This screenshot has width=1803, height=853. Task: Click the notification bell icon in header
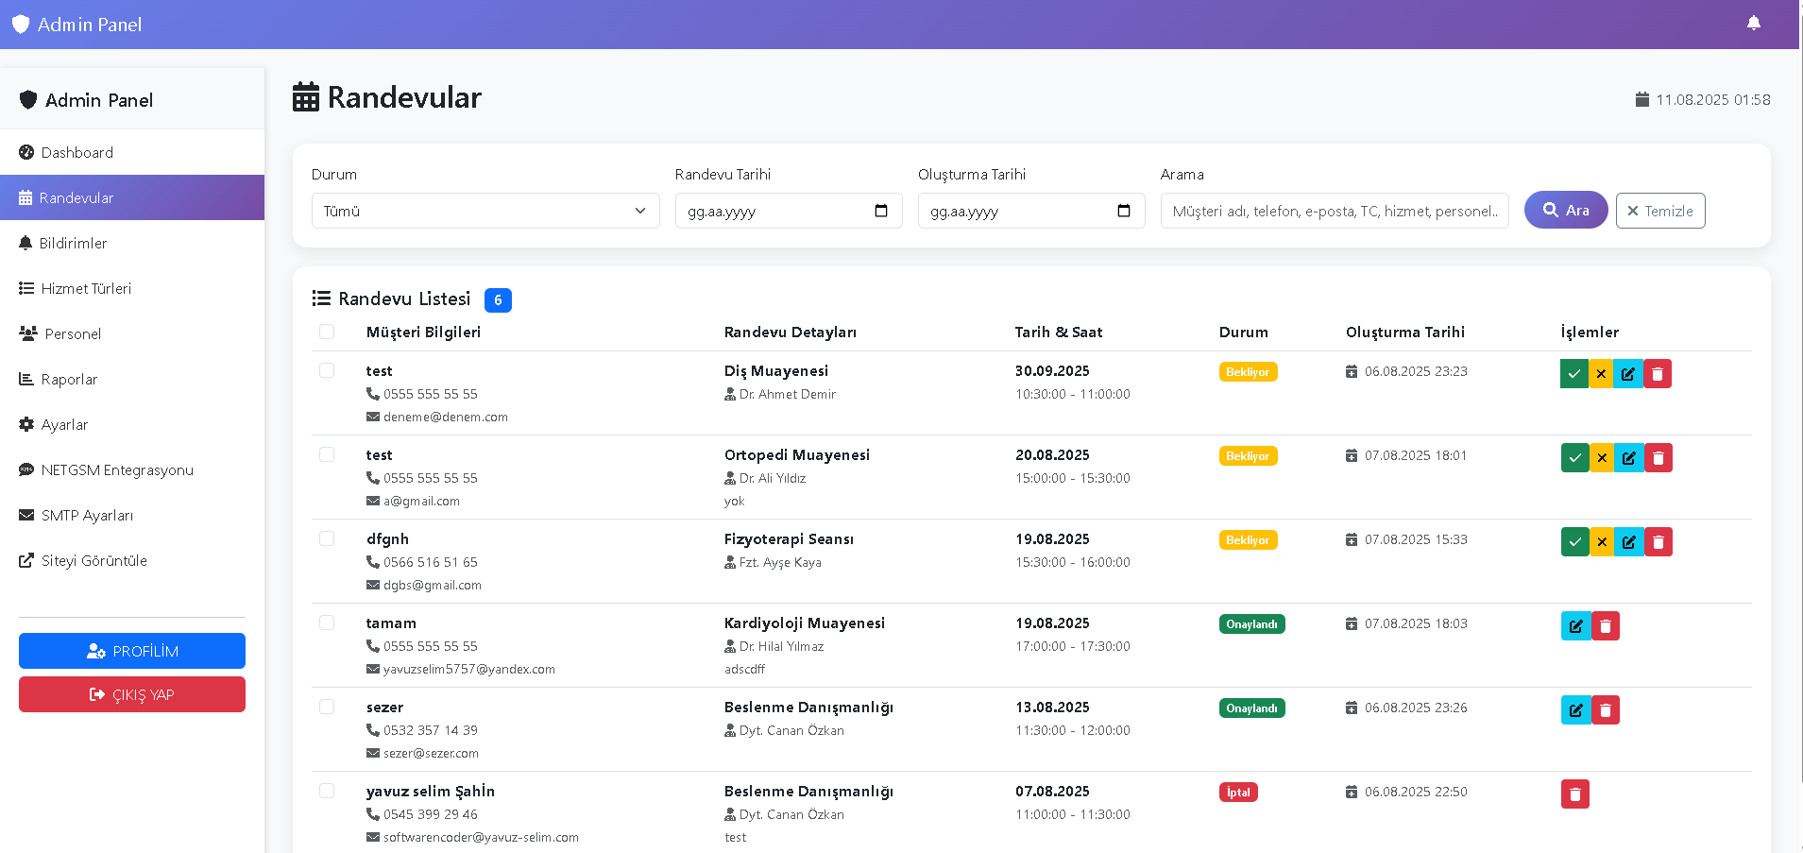1753,24
